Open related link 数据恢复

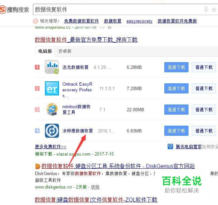113,21
